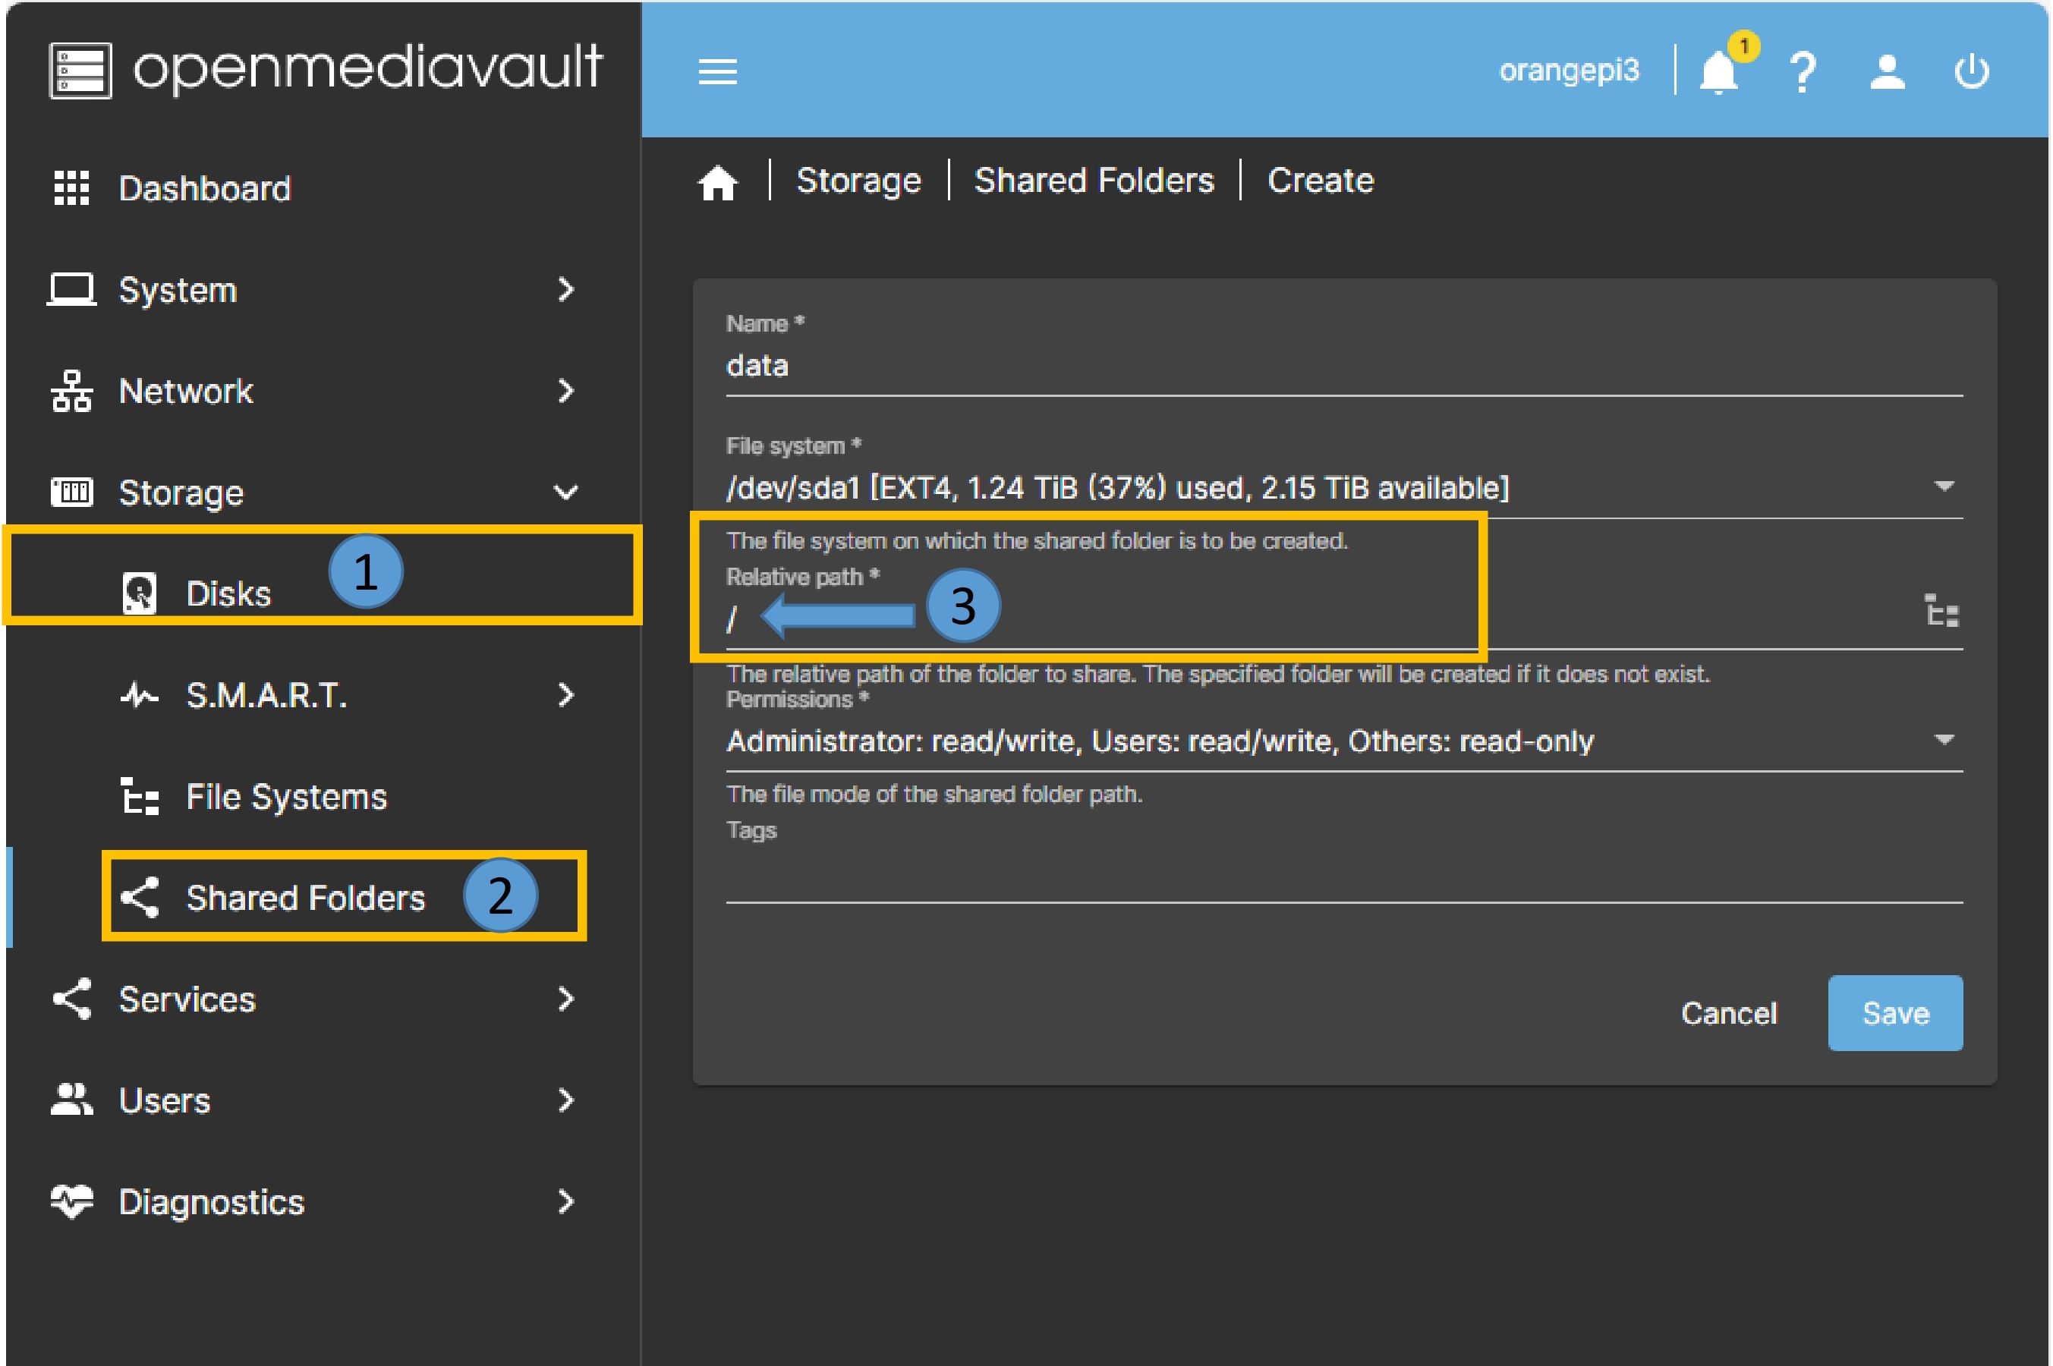This screenshot has height=1366, width=2053.
Task: Expand the S.M.A.R.T. submenu chevron
Action: [565, 694]
